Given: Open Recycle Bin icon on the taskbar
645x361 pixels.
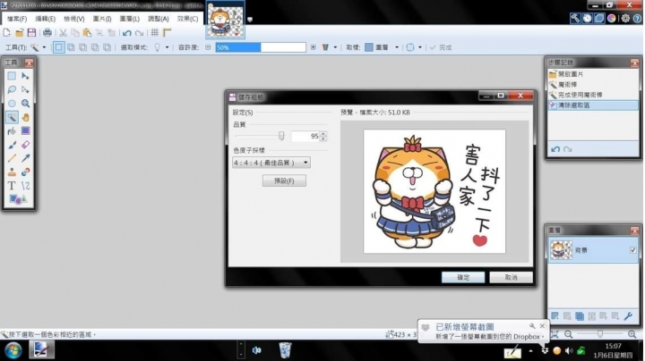Looking at the screenshot, I should 285,350.
